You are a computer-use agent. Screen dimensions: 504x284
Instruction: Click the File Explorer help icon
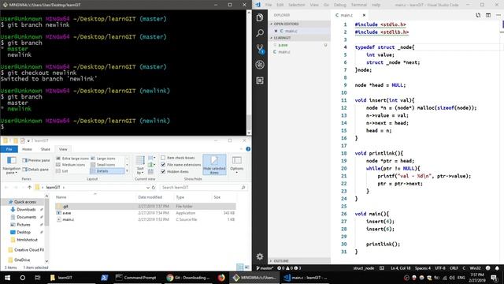coord(248,149)
